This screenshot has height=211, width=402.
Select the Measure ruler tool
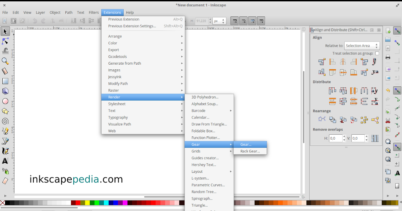pyautogui.click(x=5, y=71)
